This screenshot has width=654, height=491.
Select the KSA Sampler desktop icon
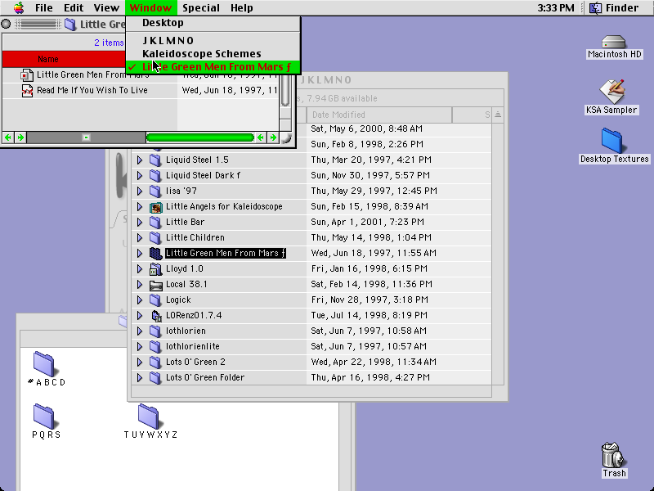(x=611, y=92)
